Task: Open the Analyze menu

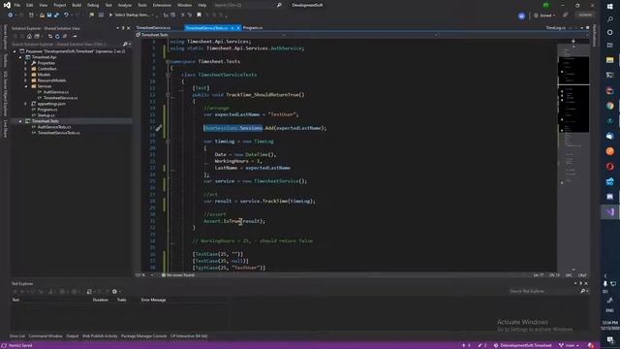Action: click(125, 5)
